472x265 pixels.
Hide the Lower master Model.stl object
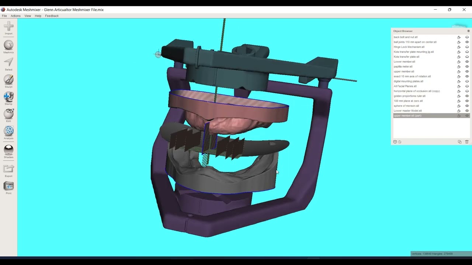pos(467,111)
